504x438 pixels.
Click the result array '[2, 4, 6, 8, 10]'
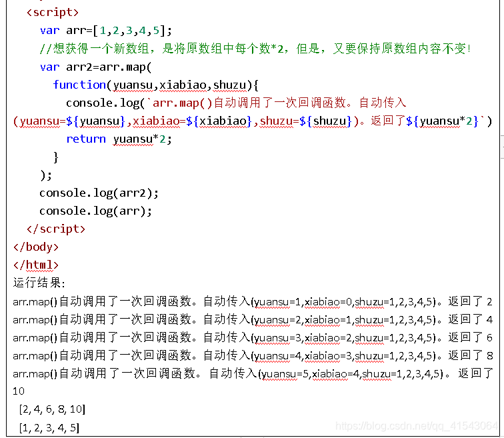[52, 409]
